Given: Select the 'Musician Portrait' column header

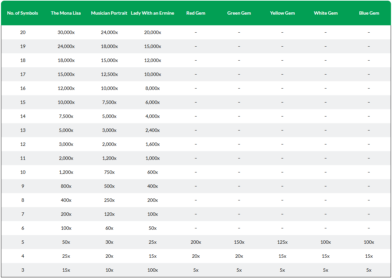Looking at the screenshot, I should click(109, 13).
